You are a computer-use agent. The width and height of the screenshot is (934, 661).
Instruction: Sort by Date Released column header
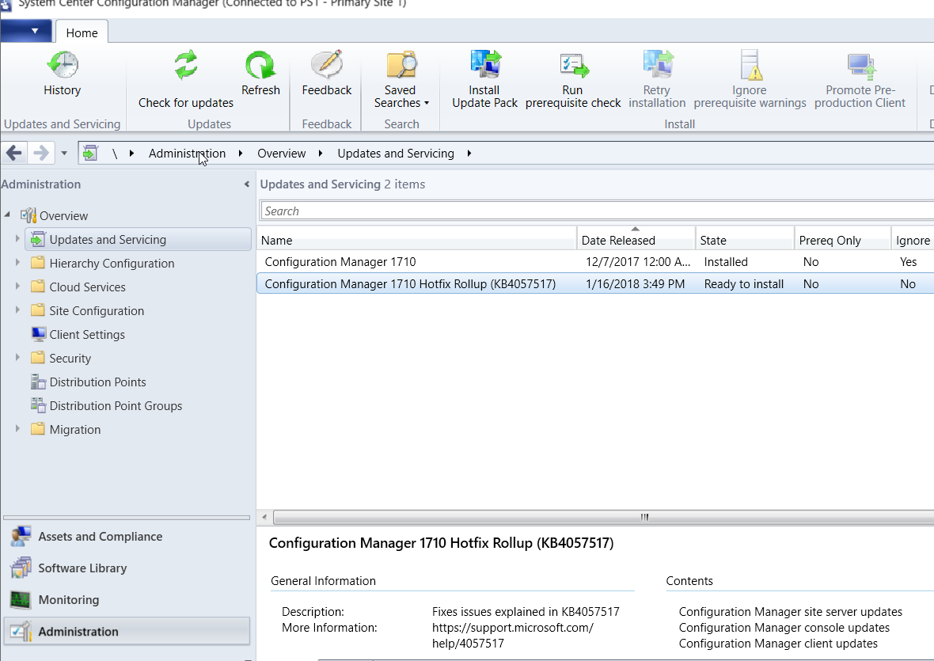click(636, 240)
